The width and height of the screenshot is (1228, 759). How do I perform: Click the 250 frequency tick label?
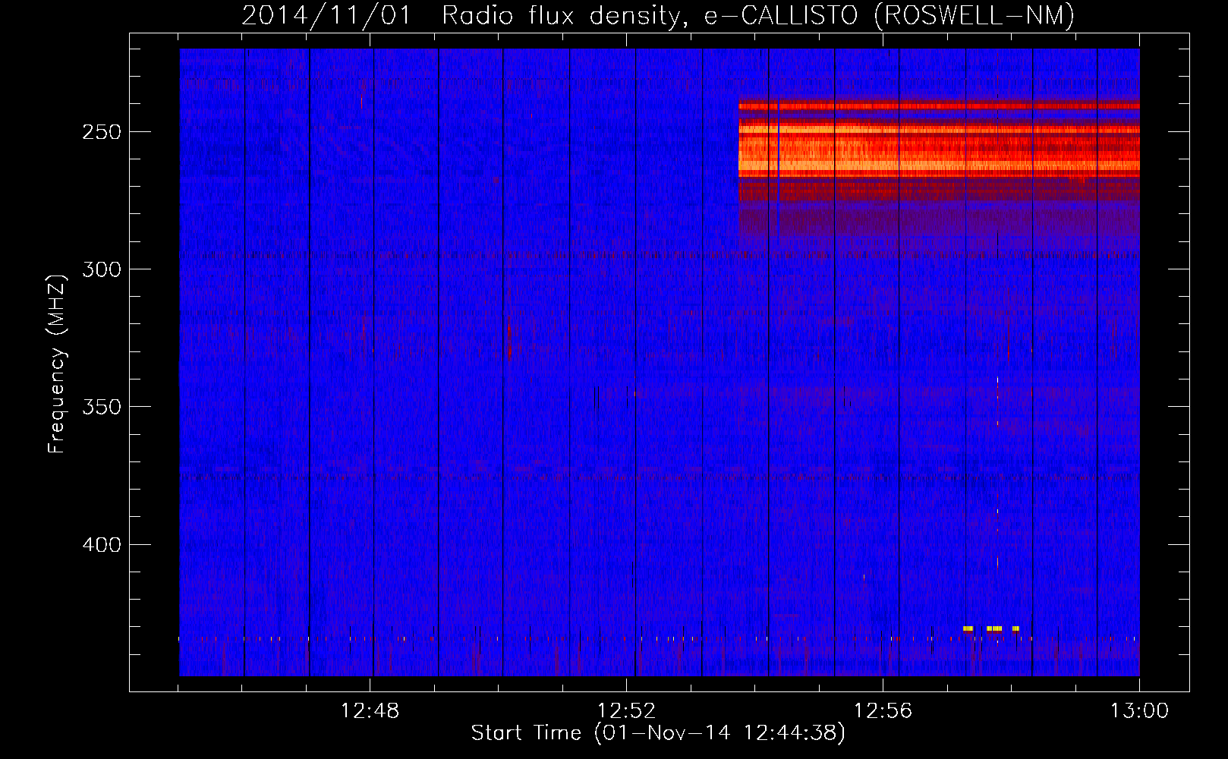pyautogui.click(x=102, y=132)
